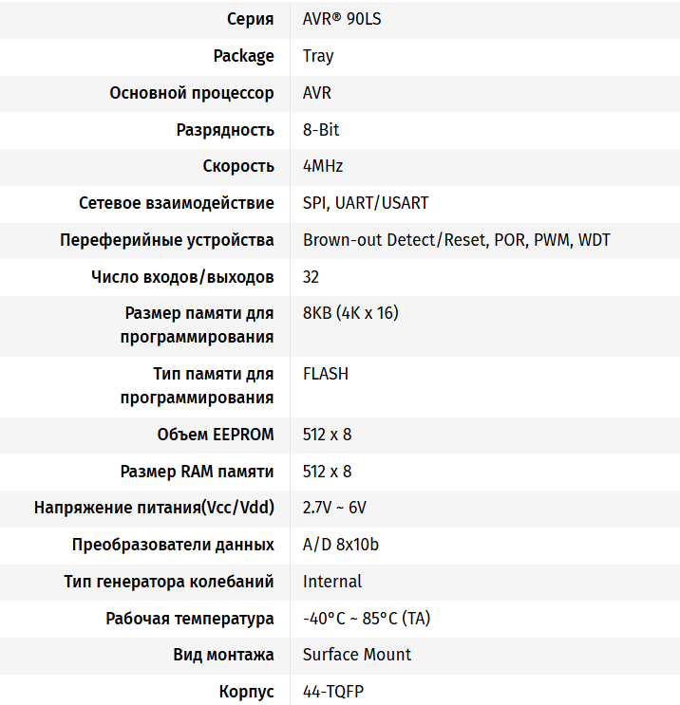Viewport: 680px width, 705px height.
Task: Click the 'A/D 8x10b' value
Action: [x=341, y=545]
